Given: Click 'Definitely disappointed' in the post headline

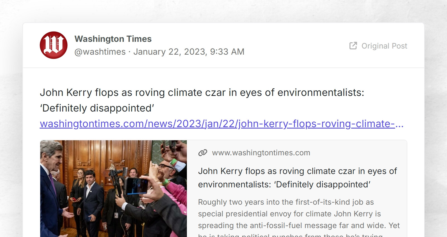Looking at the screenshot, I should (97, 108).
